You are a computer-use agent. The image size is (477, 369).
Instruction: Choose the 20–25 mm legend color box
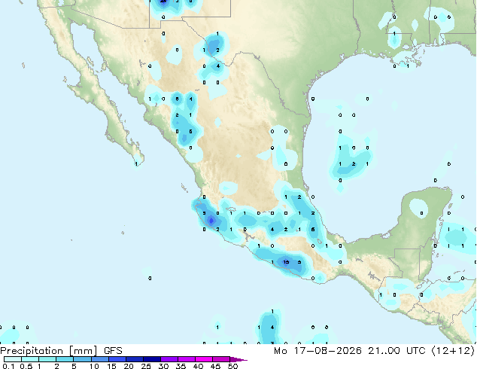(x=134, y=359)
